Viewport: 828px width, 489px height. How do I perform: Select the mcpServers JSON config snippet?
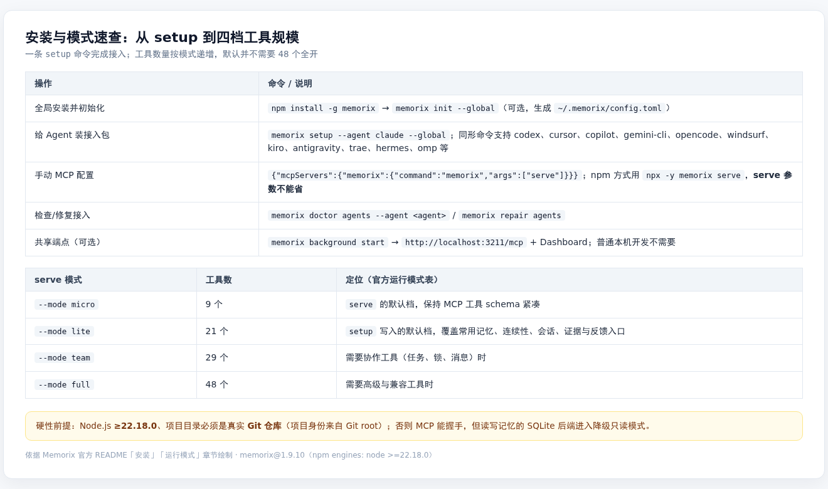tap(425, 176)
